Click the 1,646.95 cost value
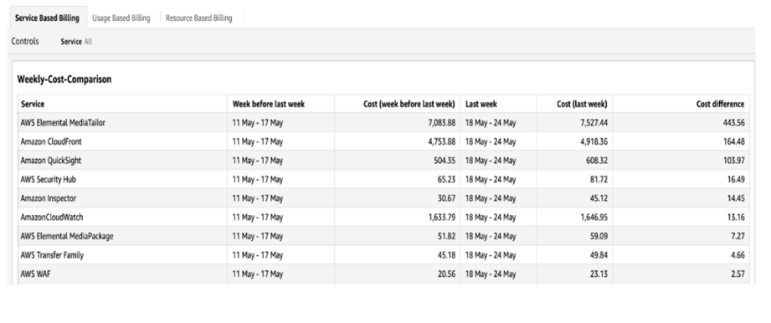This screenshot has height=323, width=771. point(594,218)
